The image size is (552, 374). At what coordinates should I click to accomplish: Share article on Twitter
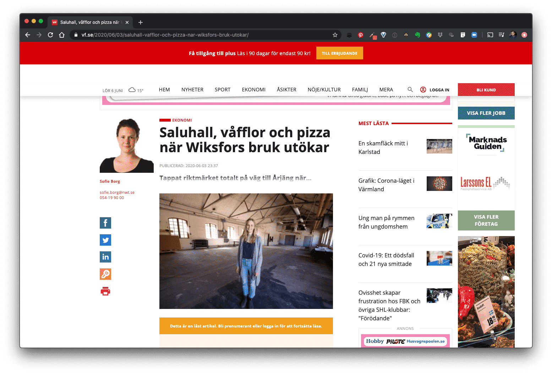tap(105, 240)
